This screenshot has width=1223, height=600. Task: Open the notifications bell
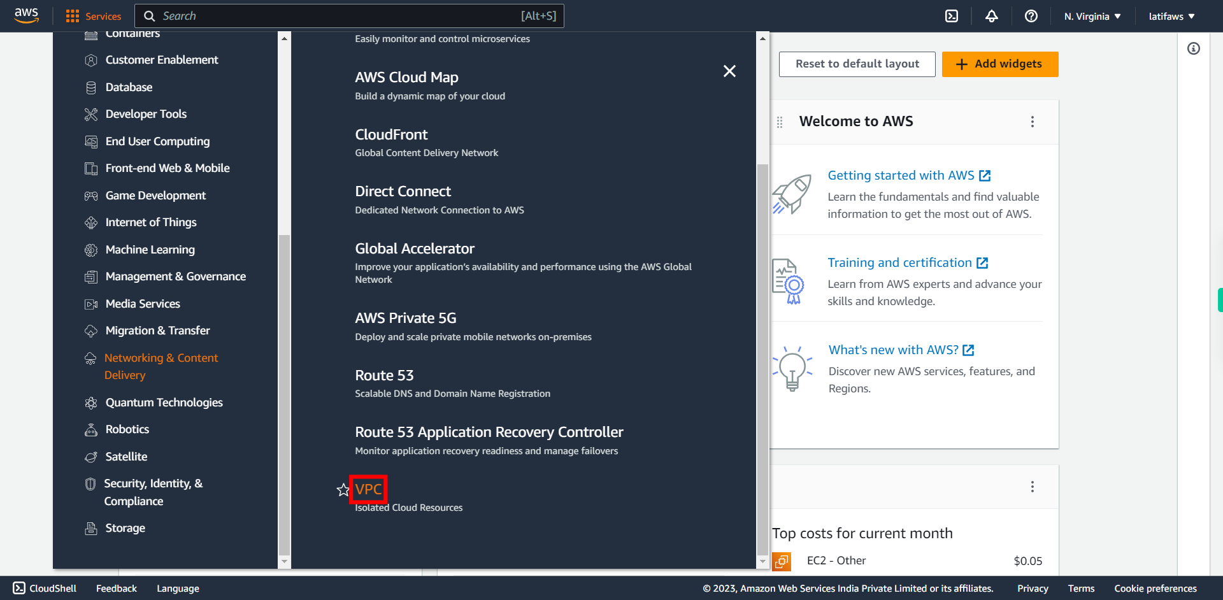pos(992,16)
